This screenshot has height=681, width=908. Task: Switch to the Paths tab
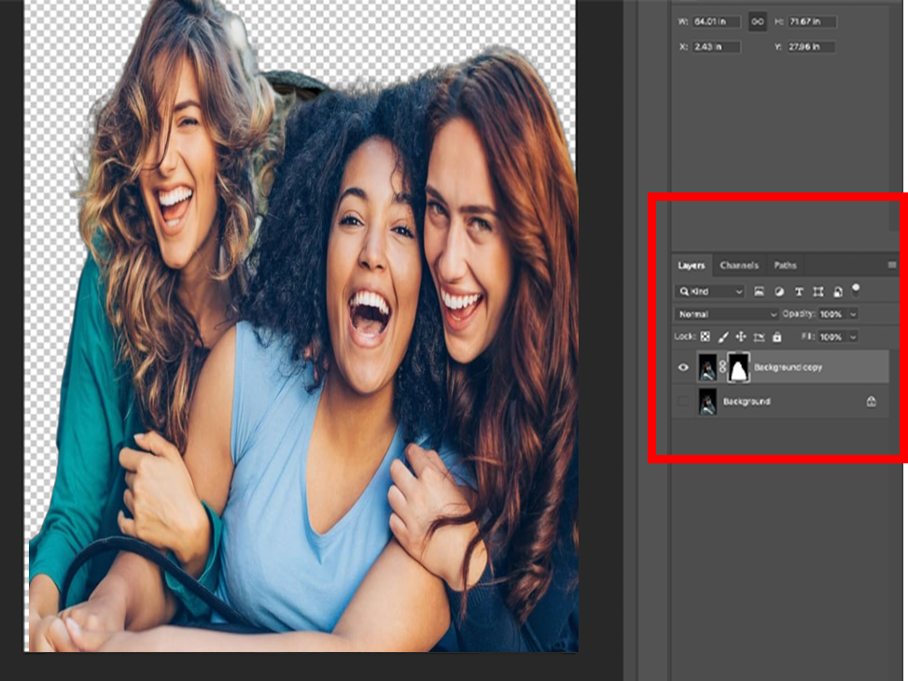(785, 265)
